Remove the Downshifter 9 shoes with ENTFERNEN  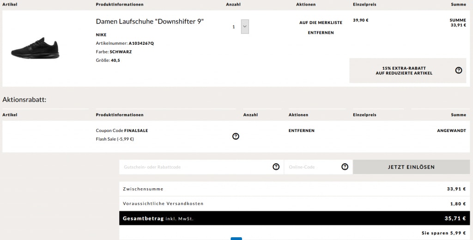(321, 33)
